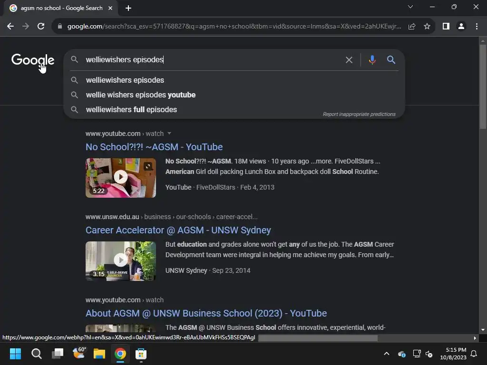Open the Windows Start menu
The image size is (487, 365).
point(15,354)
